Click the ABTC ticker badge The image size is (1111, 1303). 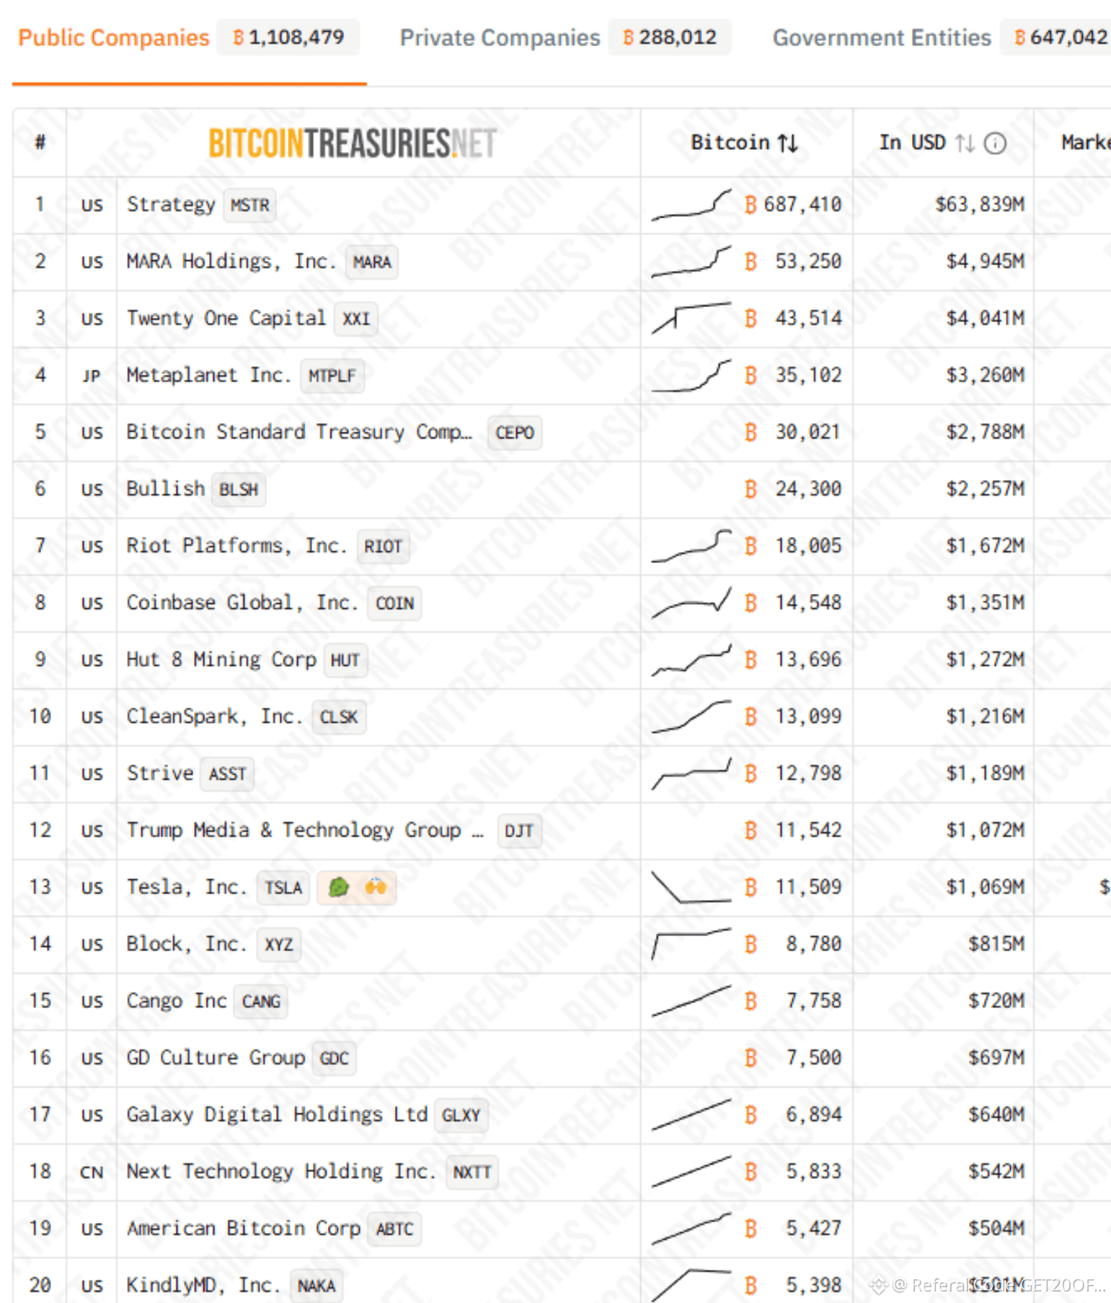[395, 1229]
